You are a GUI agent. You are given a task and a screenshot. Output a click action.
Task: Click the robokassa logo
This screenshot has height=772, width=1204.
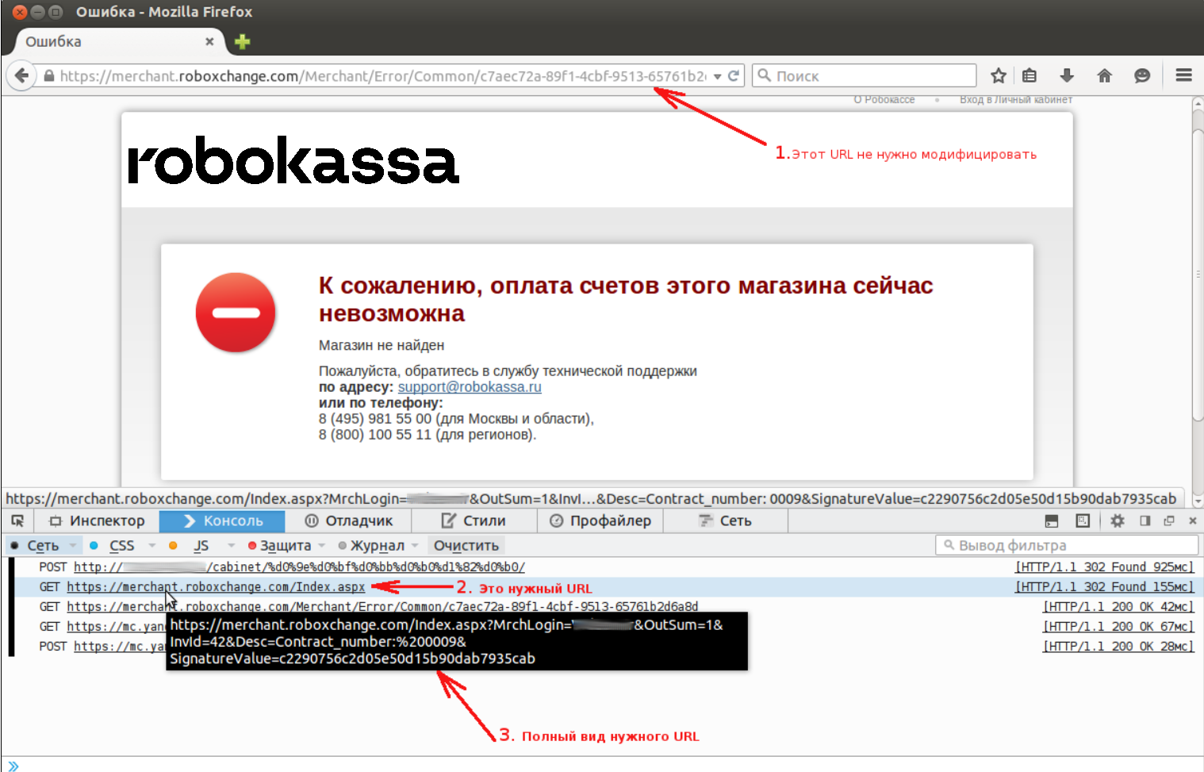pos(293,160)
